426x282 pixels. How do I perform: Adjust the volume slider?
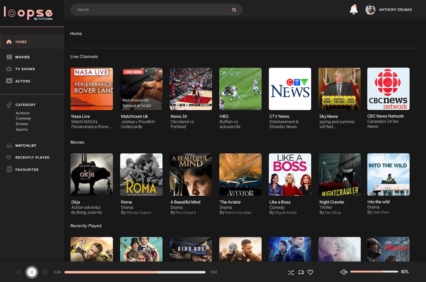click(x=374, y=272)
